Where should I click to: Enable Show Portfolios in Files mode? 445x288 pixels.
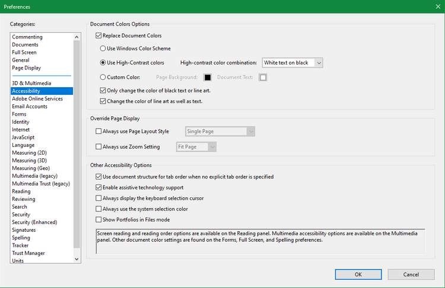coord(98,220)
